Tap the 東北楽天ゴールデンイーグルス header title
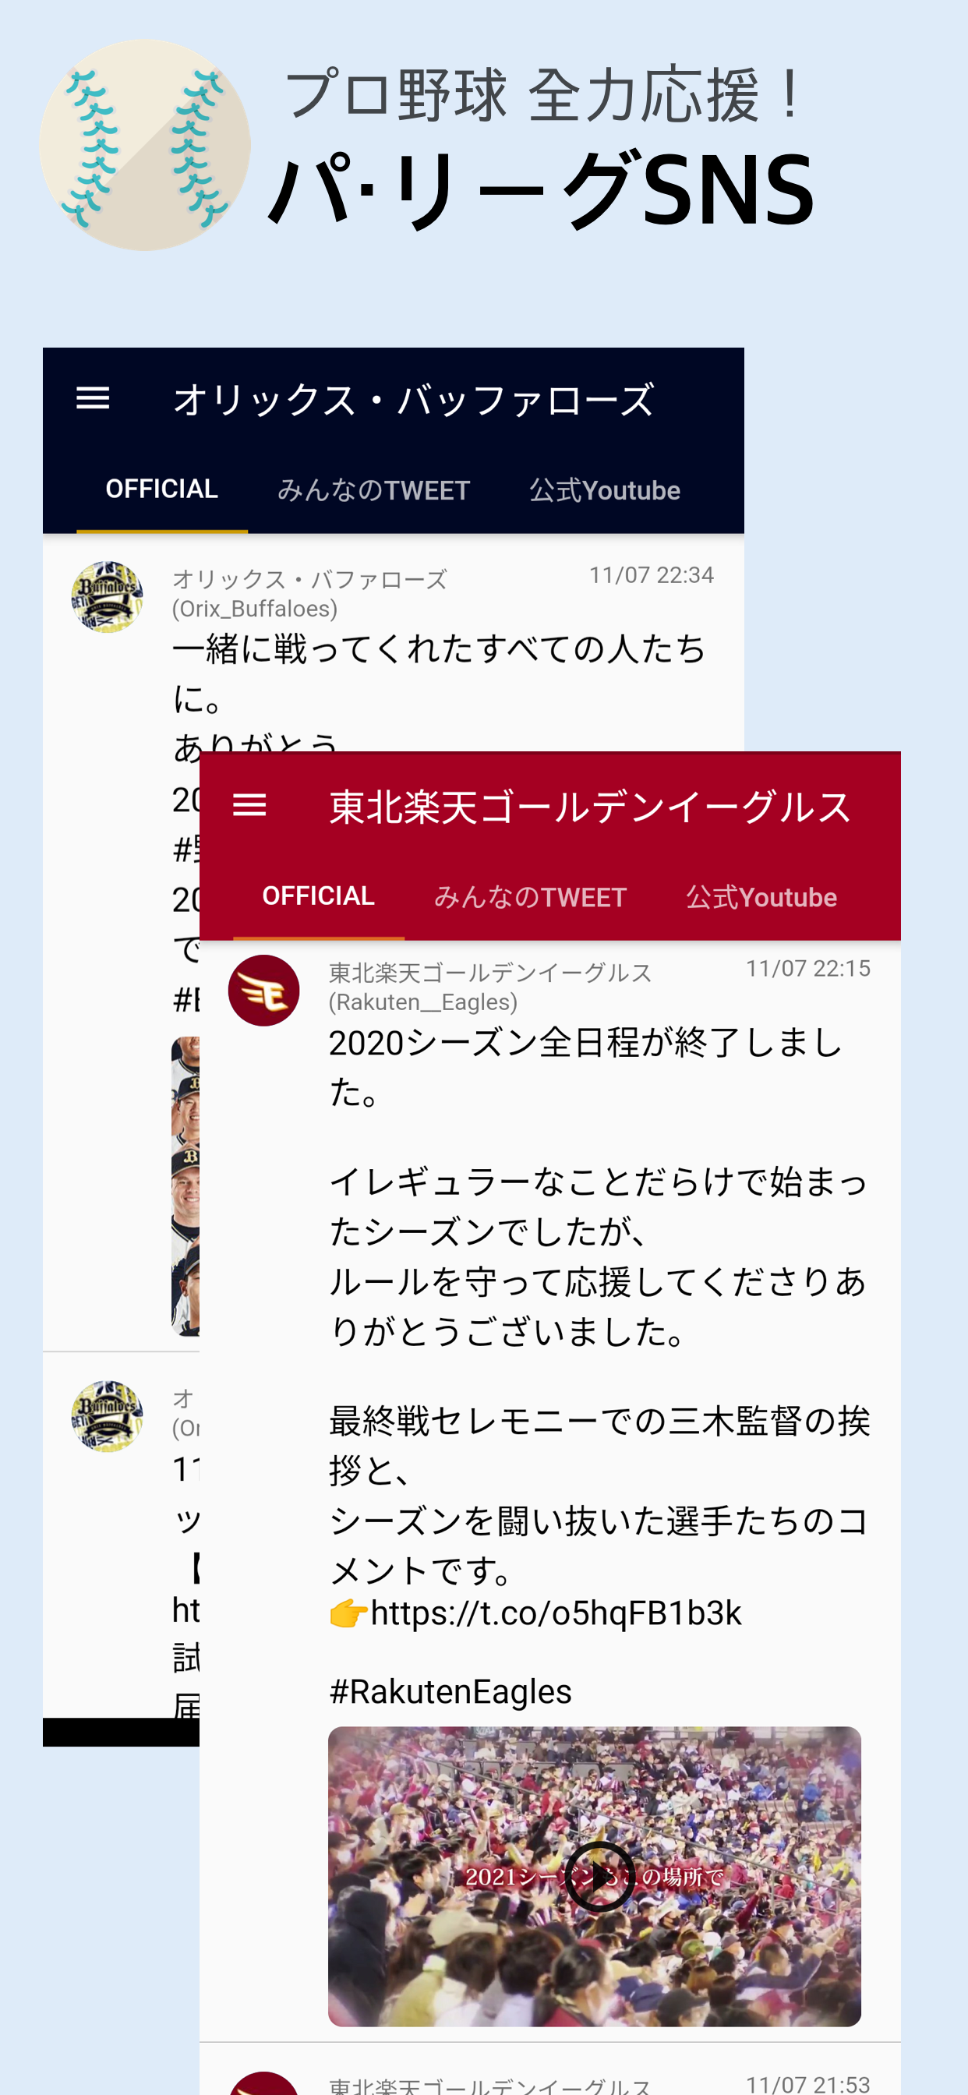The height and width of the screenshot is (2095, 968). tap(590, 807)
